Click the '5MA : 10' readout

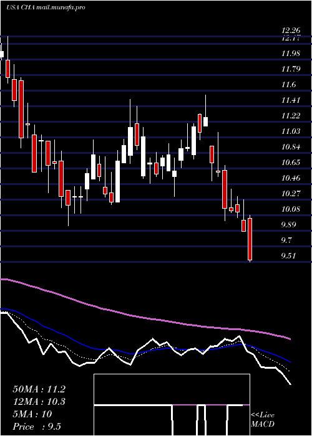click(x=32, y=414)
